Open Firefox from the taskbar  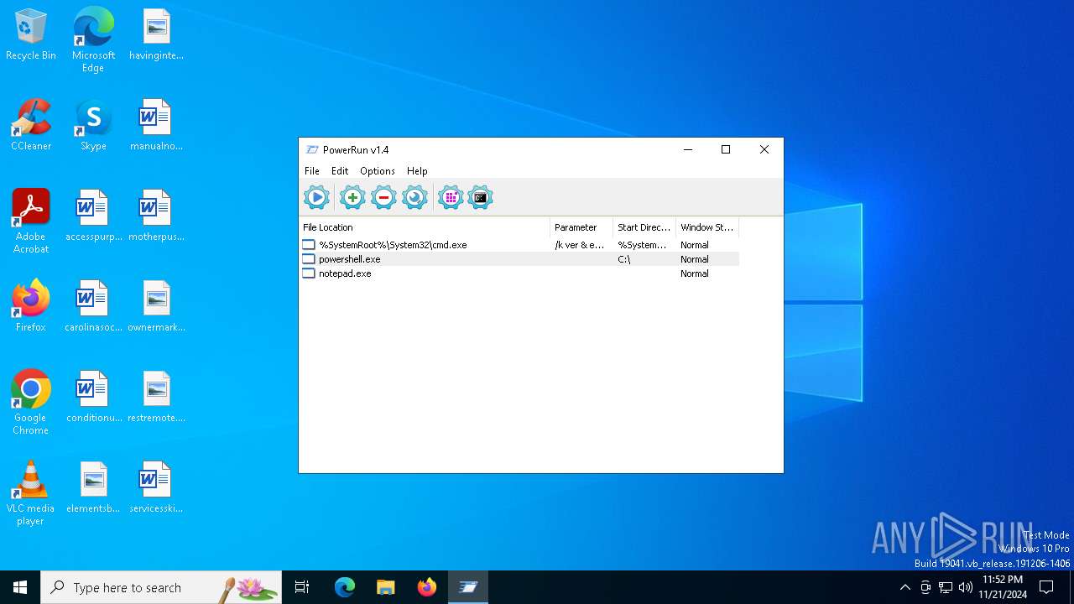point(426,587)
